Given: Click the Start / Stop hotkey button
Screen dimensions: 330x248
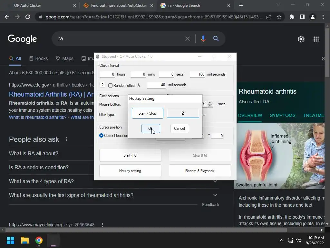Looking at the screenshot, I should click(x=147, y=113).
